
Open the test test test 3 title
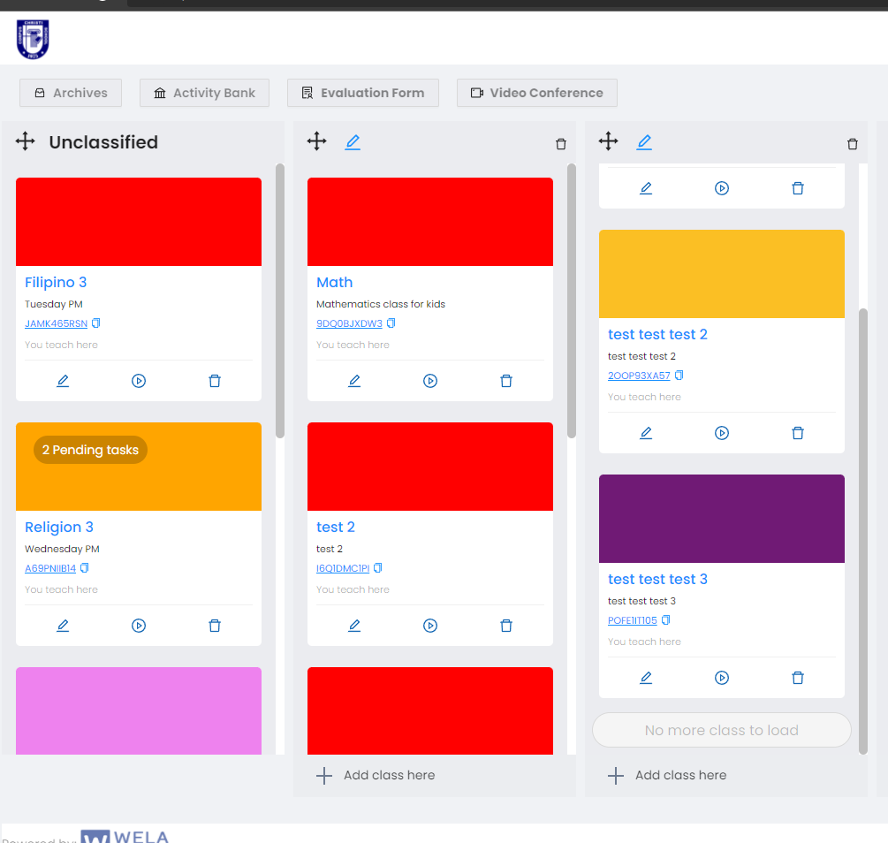(x=657, y=579)
